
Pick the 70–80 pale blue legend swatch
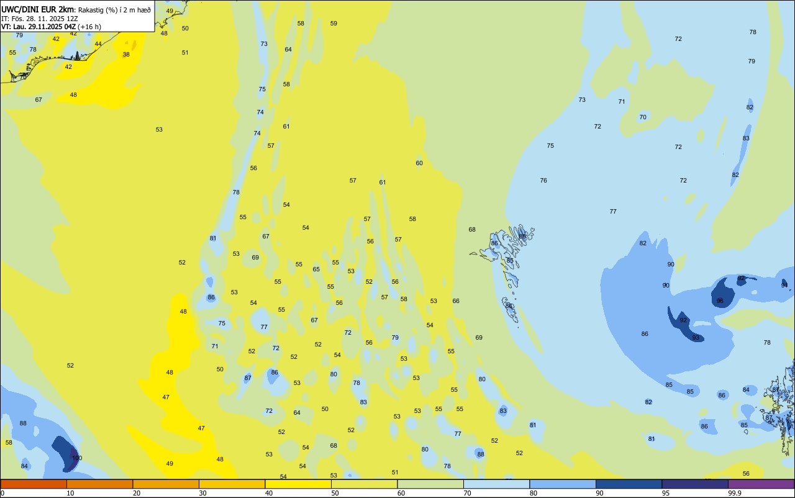pos(496,484)
